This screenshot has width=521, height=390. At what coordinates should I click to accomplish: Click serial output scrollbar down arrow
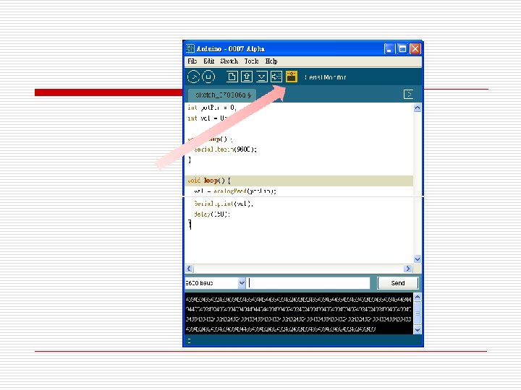pos(418,329)
